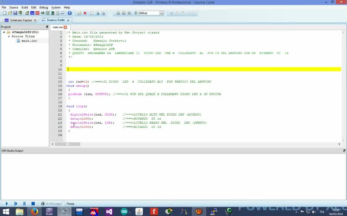Click blue Schematic Capture toolbar icon
The height and width of the screenshot is (216, 347).
(x=32, y=13)
